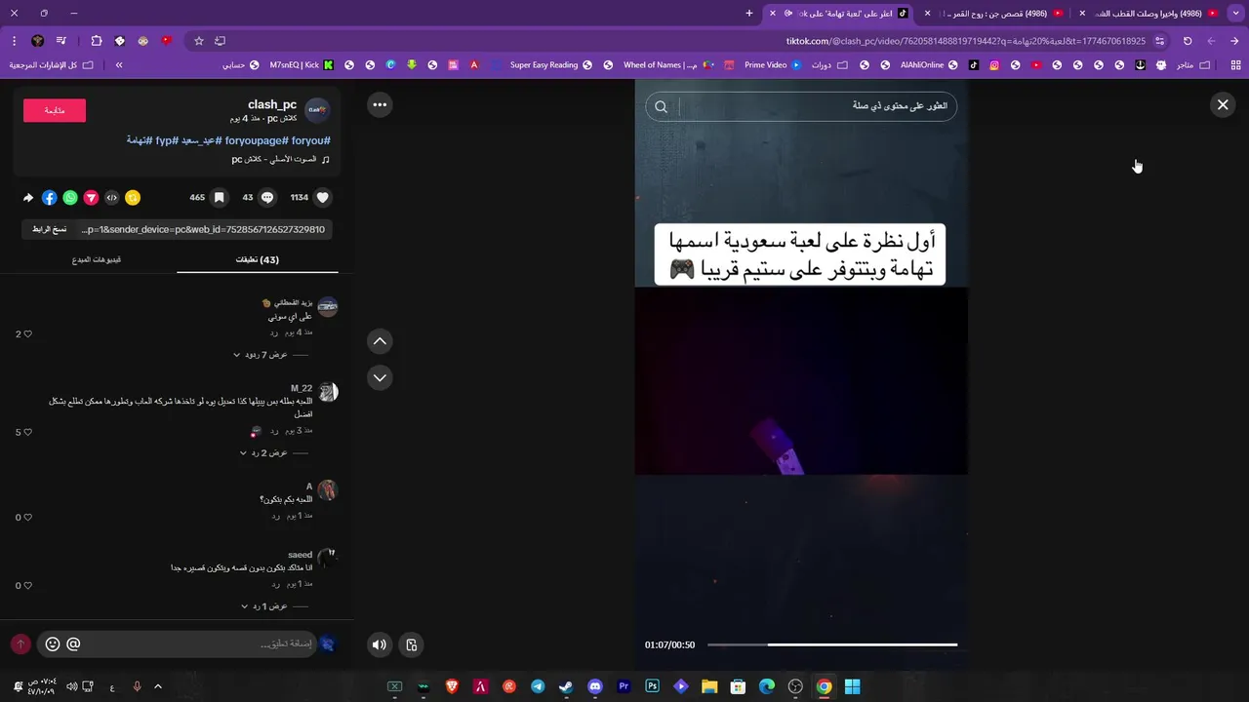Switch to the تعليقات (43) comments tab
The width and height of the screenshot is (1249, 702).
(x=258, y=259)
